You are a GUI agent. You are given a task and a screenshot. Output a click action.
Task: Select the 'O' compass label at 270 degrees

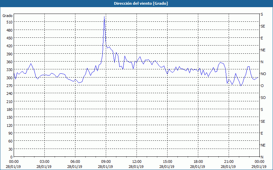coord(262,86)
